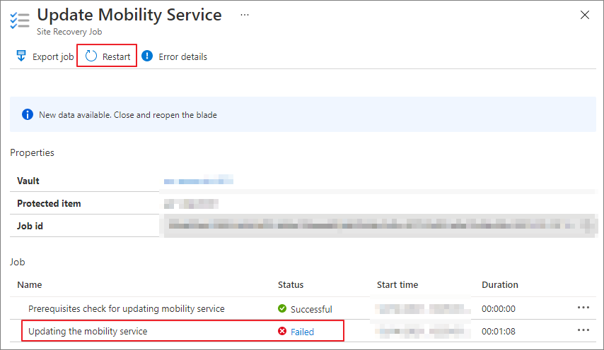Click the Update Mobility Service title
Screen dimensions: 604x350
[129, 15]
